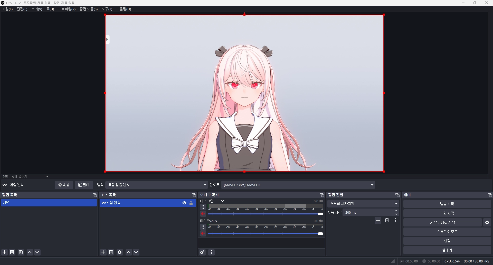Open 설정 from the controls panel
Image resolution: width=493 pixels, height=265 pixels.
pyautogui.click(x=447, y=241)
